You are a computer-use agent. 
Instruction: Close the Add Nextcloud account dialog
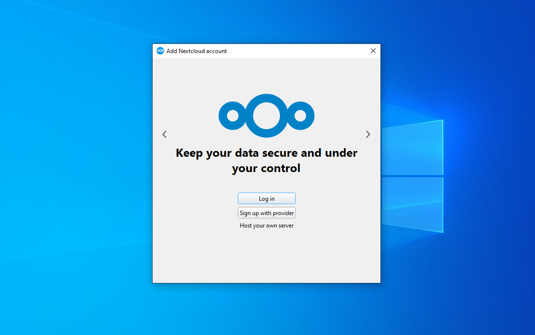pyautogui.click(x=373, y=51)
